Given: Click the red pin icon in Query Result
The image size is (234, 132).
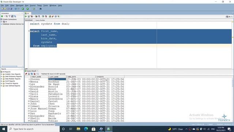Looking at the screenshot, I should click(x=26, y=74).
